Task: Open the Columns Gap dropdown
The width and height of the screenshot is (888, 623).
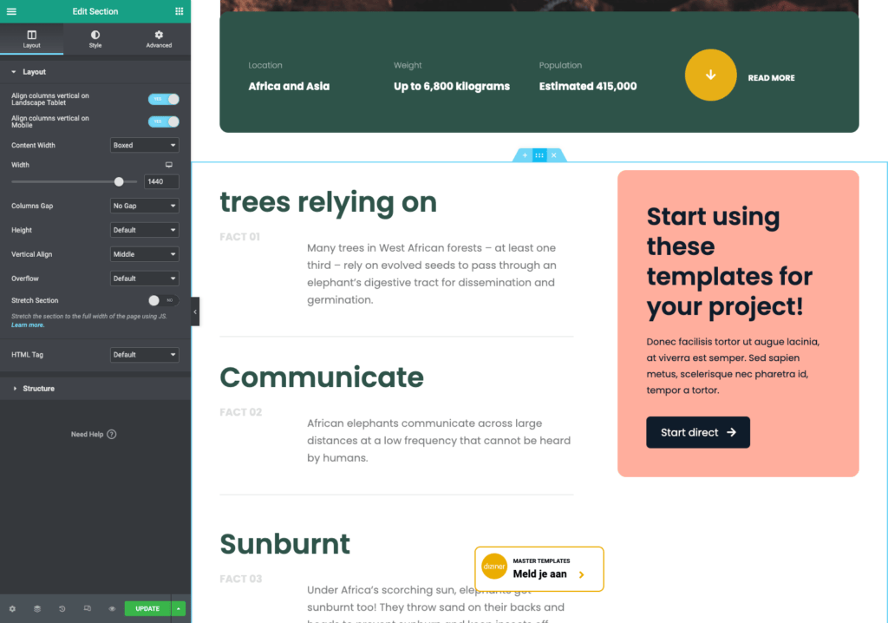Action: 144,206
